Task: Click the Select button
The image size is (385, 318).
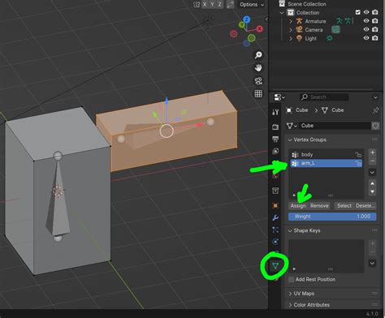Action: (x=344, y=206)
